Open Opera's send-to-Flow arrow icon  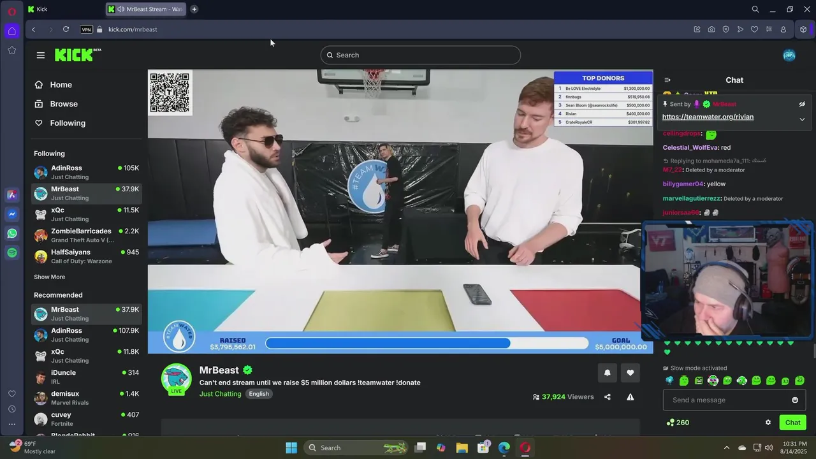point(740,29)
